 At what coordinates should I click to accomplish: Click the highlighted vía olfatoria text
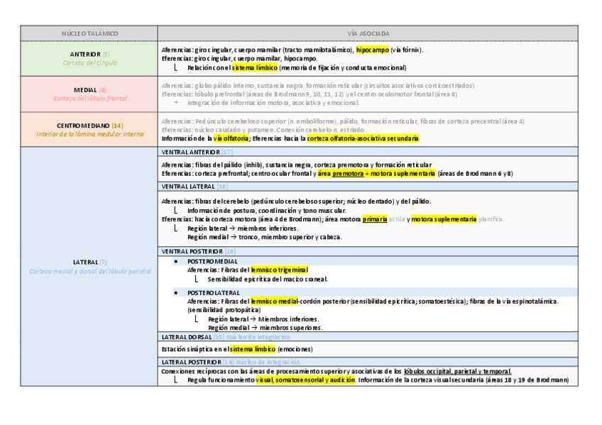226,139
